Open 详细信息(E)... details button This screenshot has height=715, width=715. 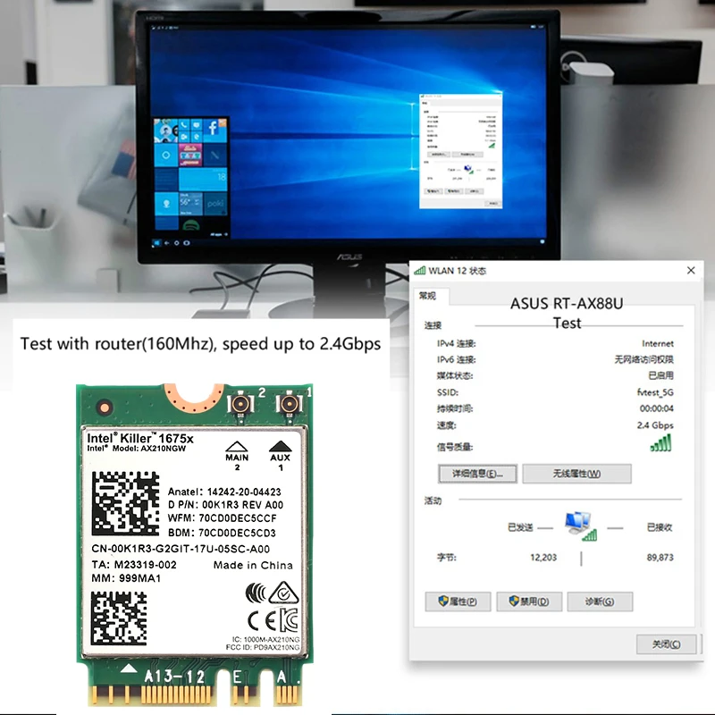[477, 474]
